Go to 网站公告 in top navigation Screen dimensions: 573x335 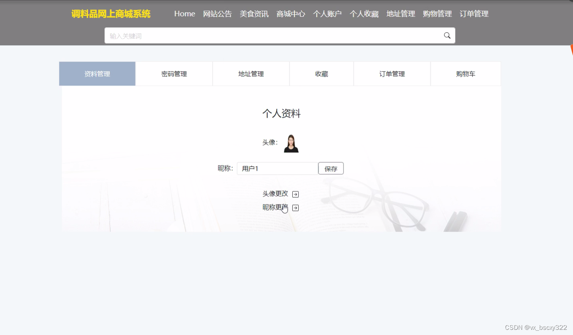click(218, 14)
